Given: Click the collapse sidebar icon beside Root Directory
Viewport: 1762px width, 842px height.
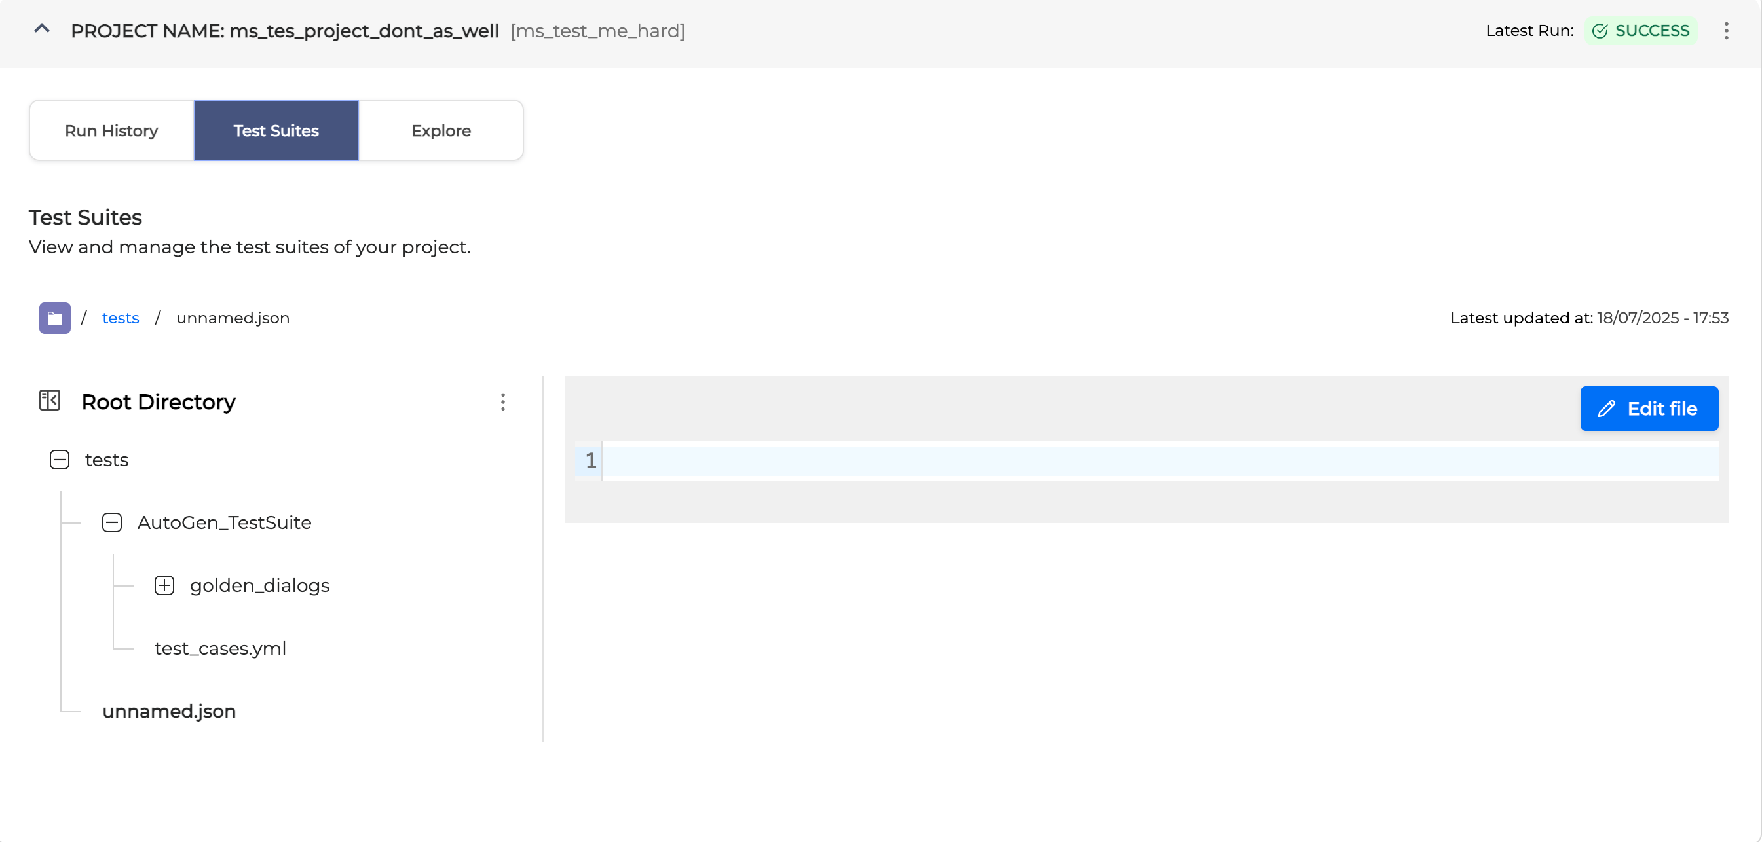Looking at the screenshot, I should pos(48,401).
